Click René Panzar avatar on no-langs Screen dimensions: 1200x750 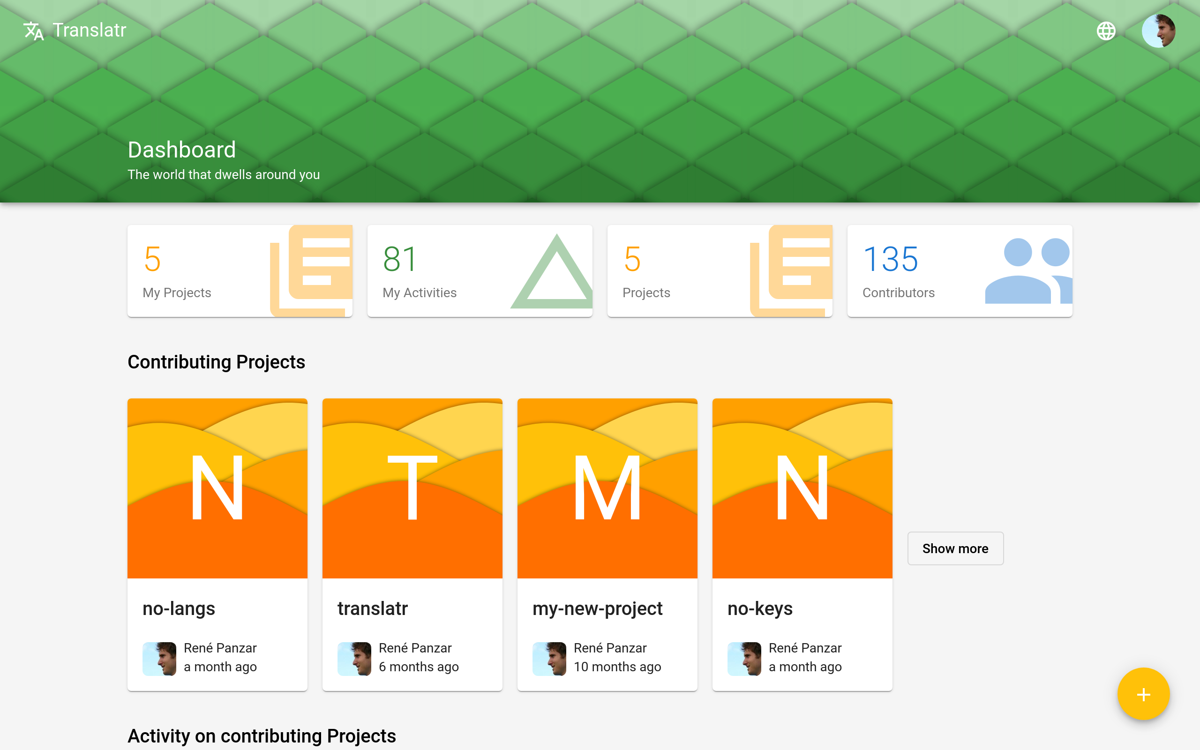coord(160,657)
